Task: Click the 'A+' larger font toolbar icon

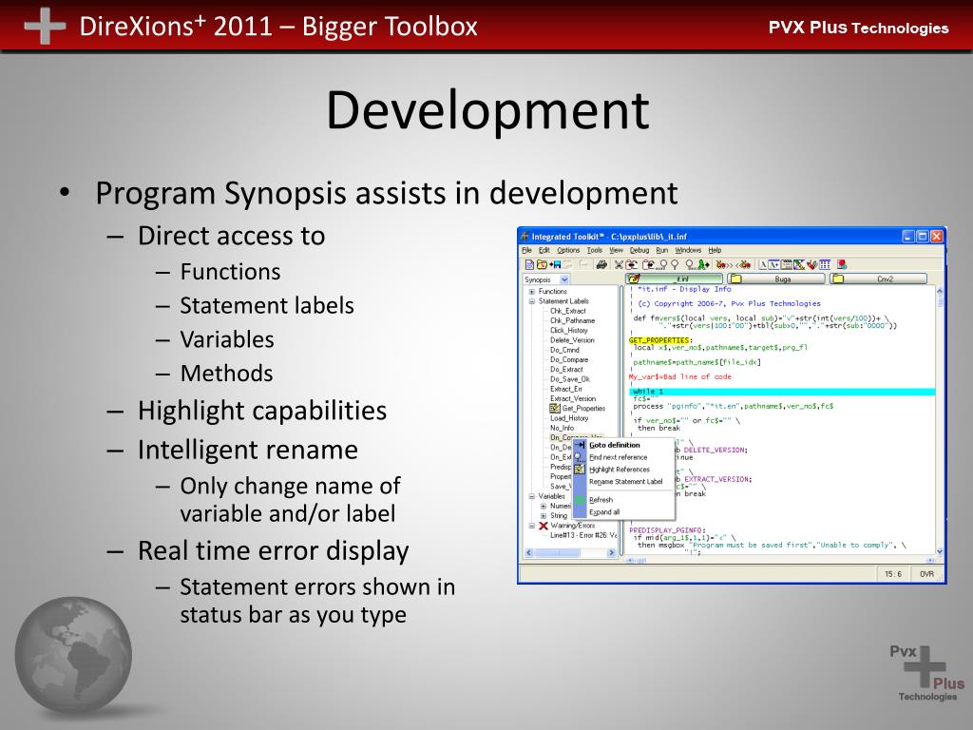Action: point(773,265)
